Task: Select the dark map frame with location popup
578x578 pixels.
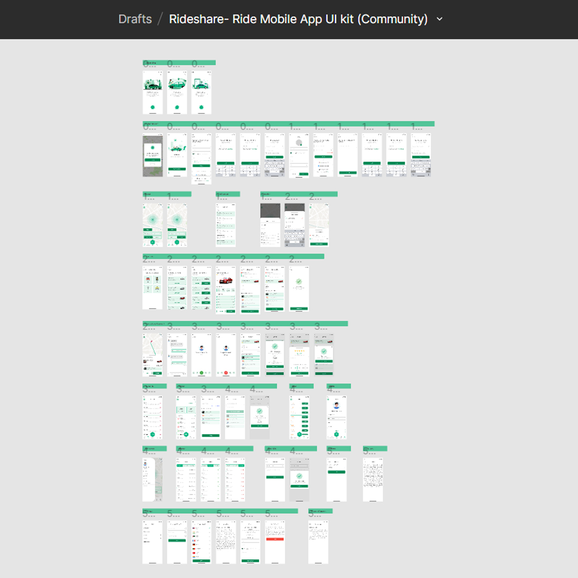Action: click(x=152, y=155)
